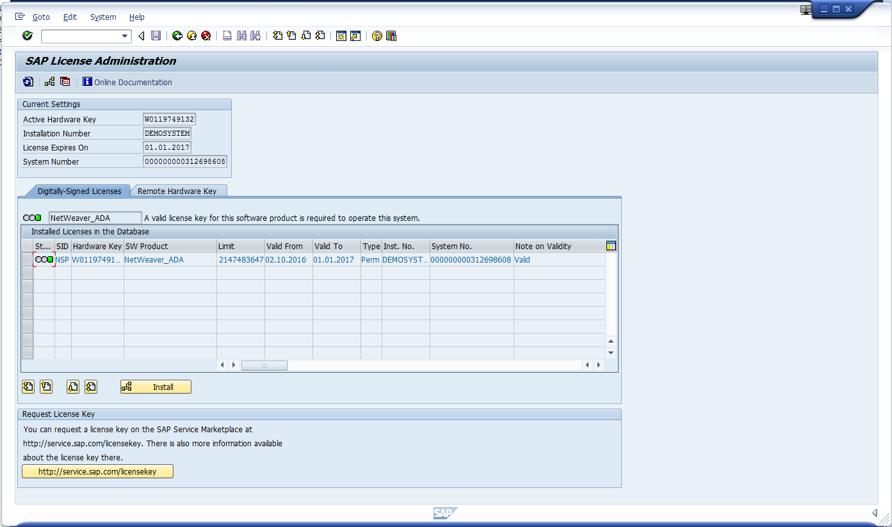Click the First Page toolbar icon
The image size is (892, 527).
click(x=277, y=36)
